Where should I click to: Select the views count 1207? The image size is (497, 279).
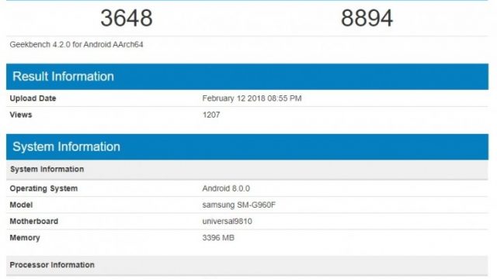click(211, 115)
